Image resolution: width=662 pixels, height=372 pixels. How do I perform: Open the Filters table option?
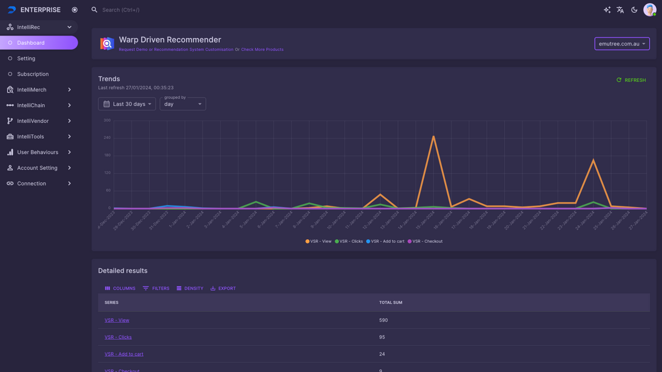tap(156, 288)
